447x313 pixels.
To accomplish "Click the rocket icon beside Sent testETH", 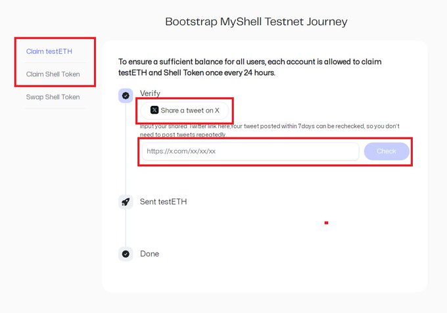I will point(126,202).
